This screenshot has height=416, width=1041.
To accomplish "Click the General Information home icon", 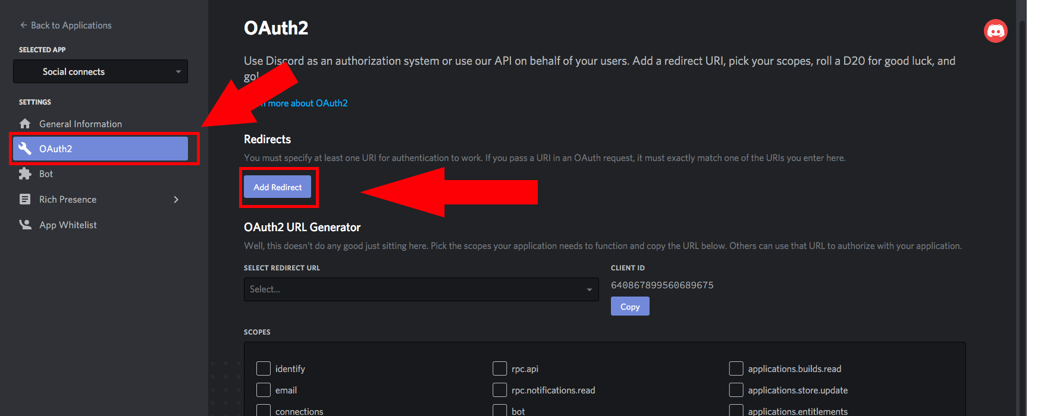I will click(25, 124).
